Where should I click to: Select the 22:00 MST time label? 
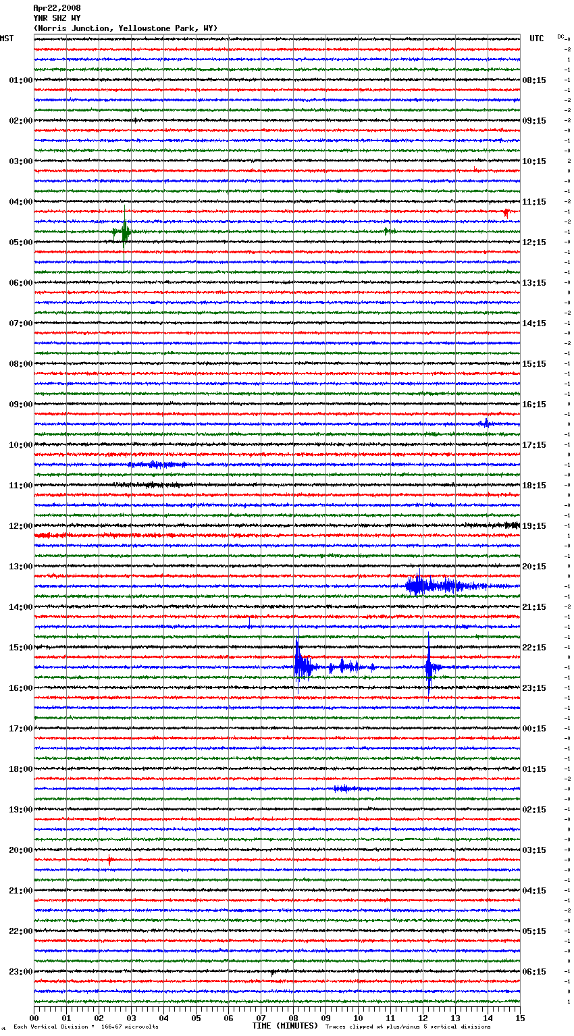point(20,931)
